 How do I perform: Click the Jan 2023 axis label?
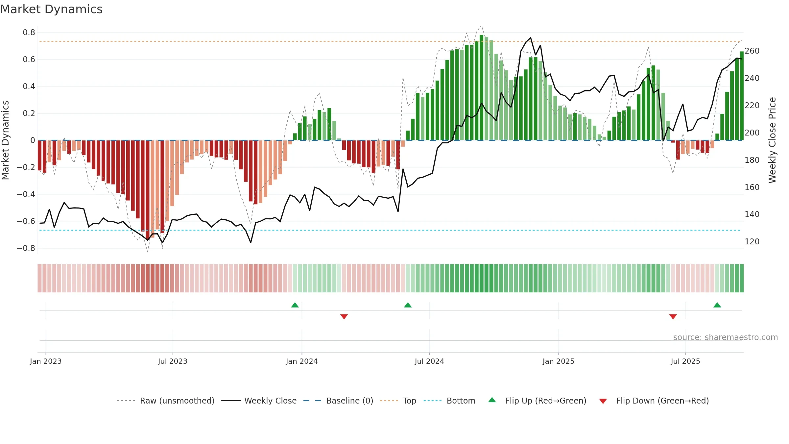46,361
